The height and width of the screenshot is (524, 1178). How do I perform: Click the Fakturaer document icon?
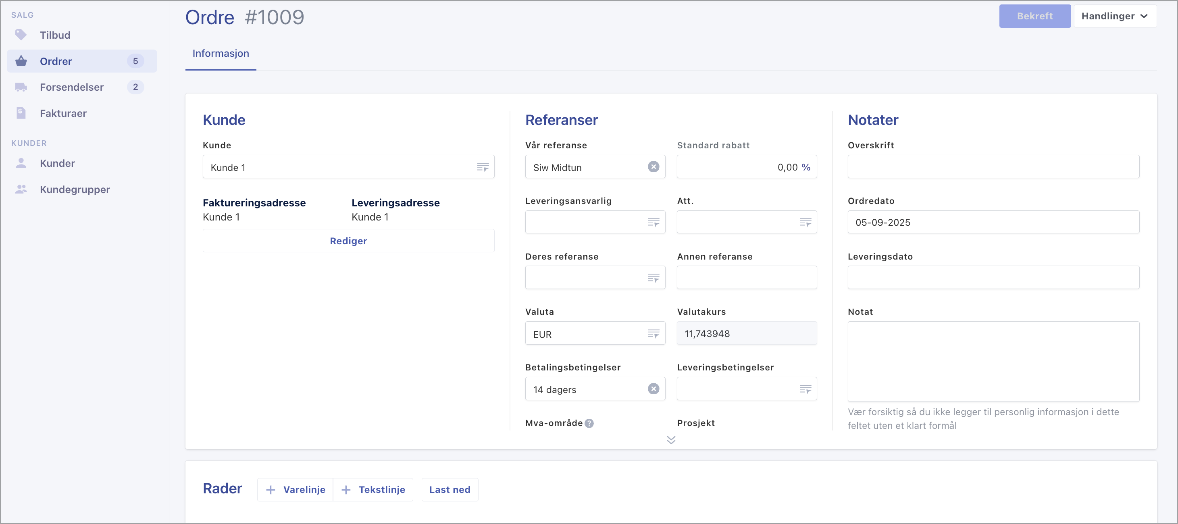coord(21,113)
